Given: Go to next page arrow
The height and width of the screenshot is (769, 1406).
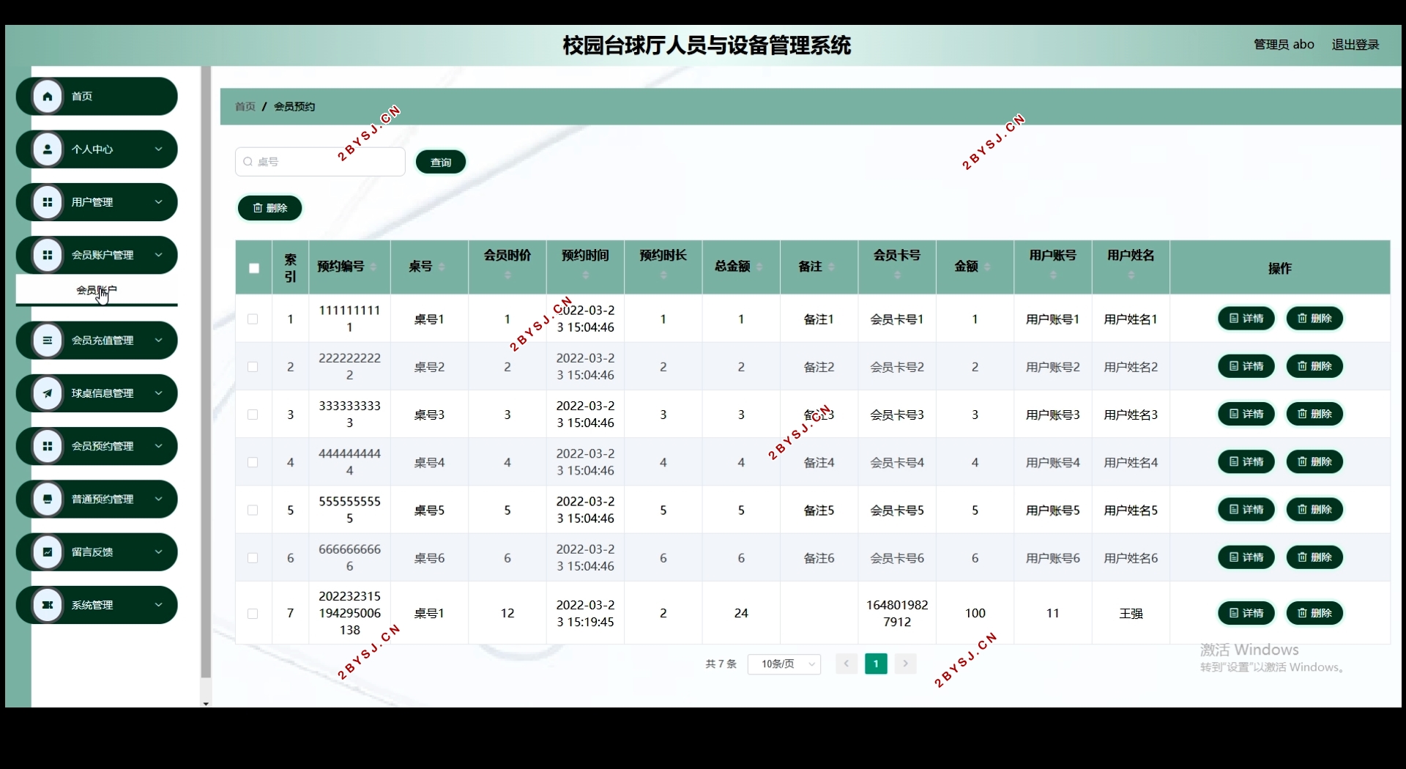Looking at the screenshot, I should pyautogui.click(x=906, y=664).
